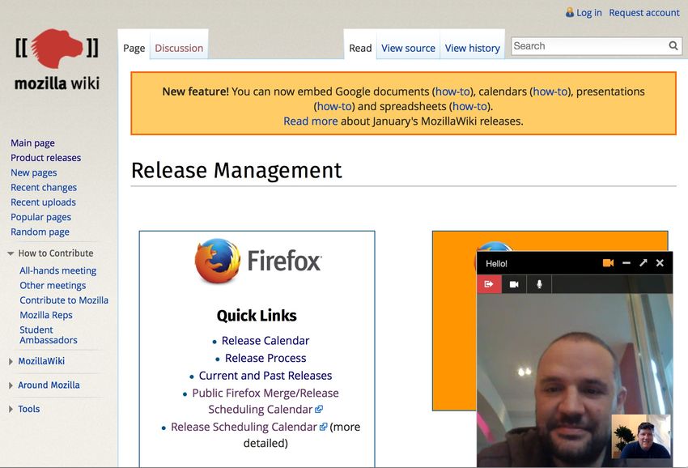Click the Hello window title text
The width and height of the screenshot is (688, 468).
[496, 264]
